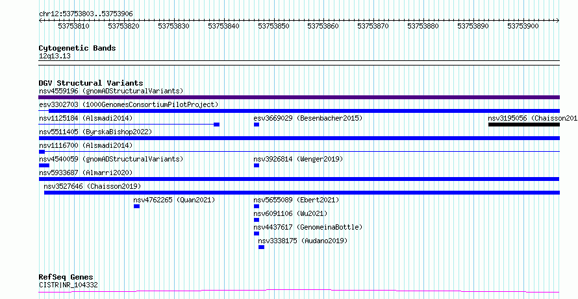
Task: Select variant label nsv3195056 (Chaisson)
Action: coord(533,118)
